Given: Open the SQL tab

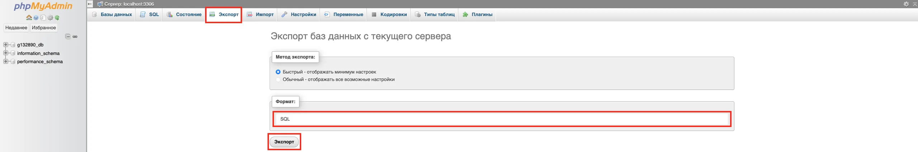Looking at the screenshot, I should pos(149,15).
